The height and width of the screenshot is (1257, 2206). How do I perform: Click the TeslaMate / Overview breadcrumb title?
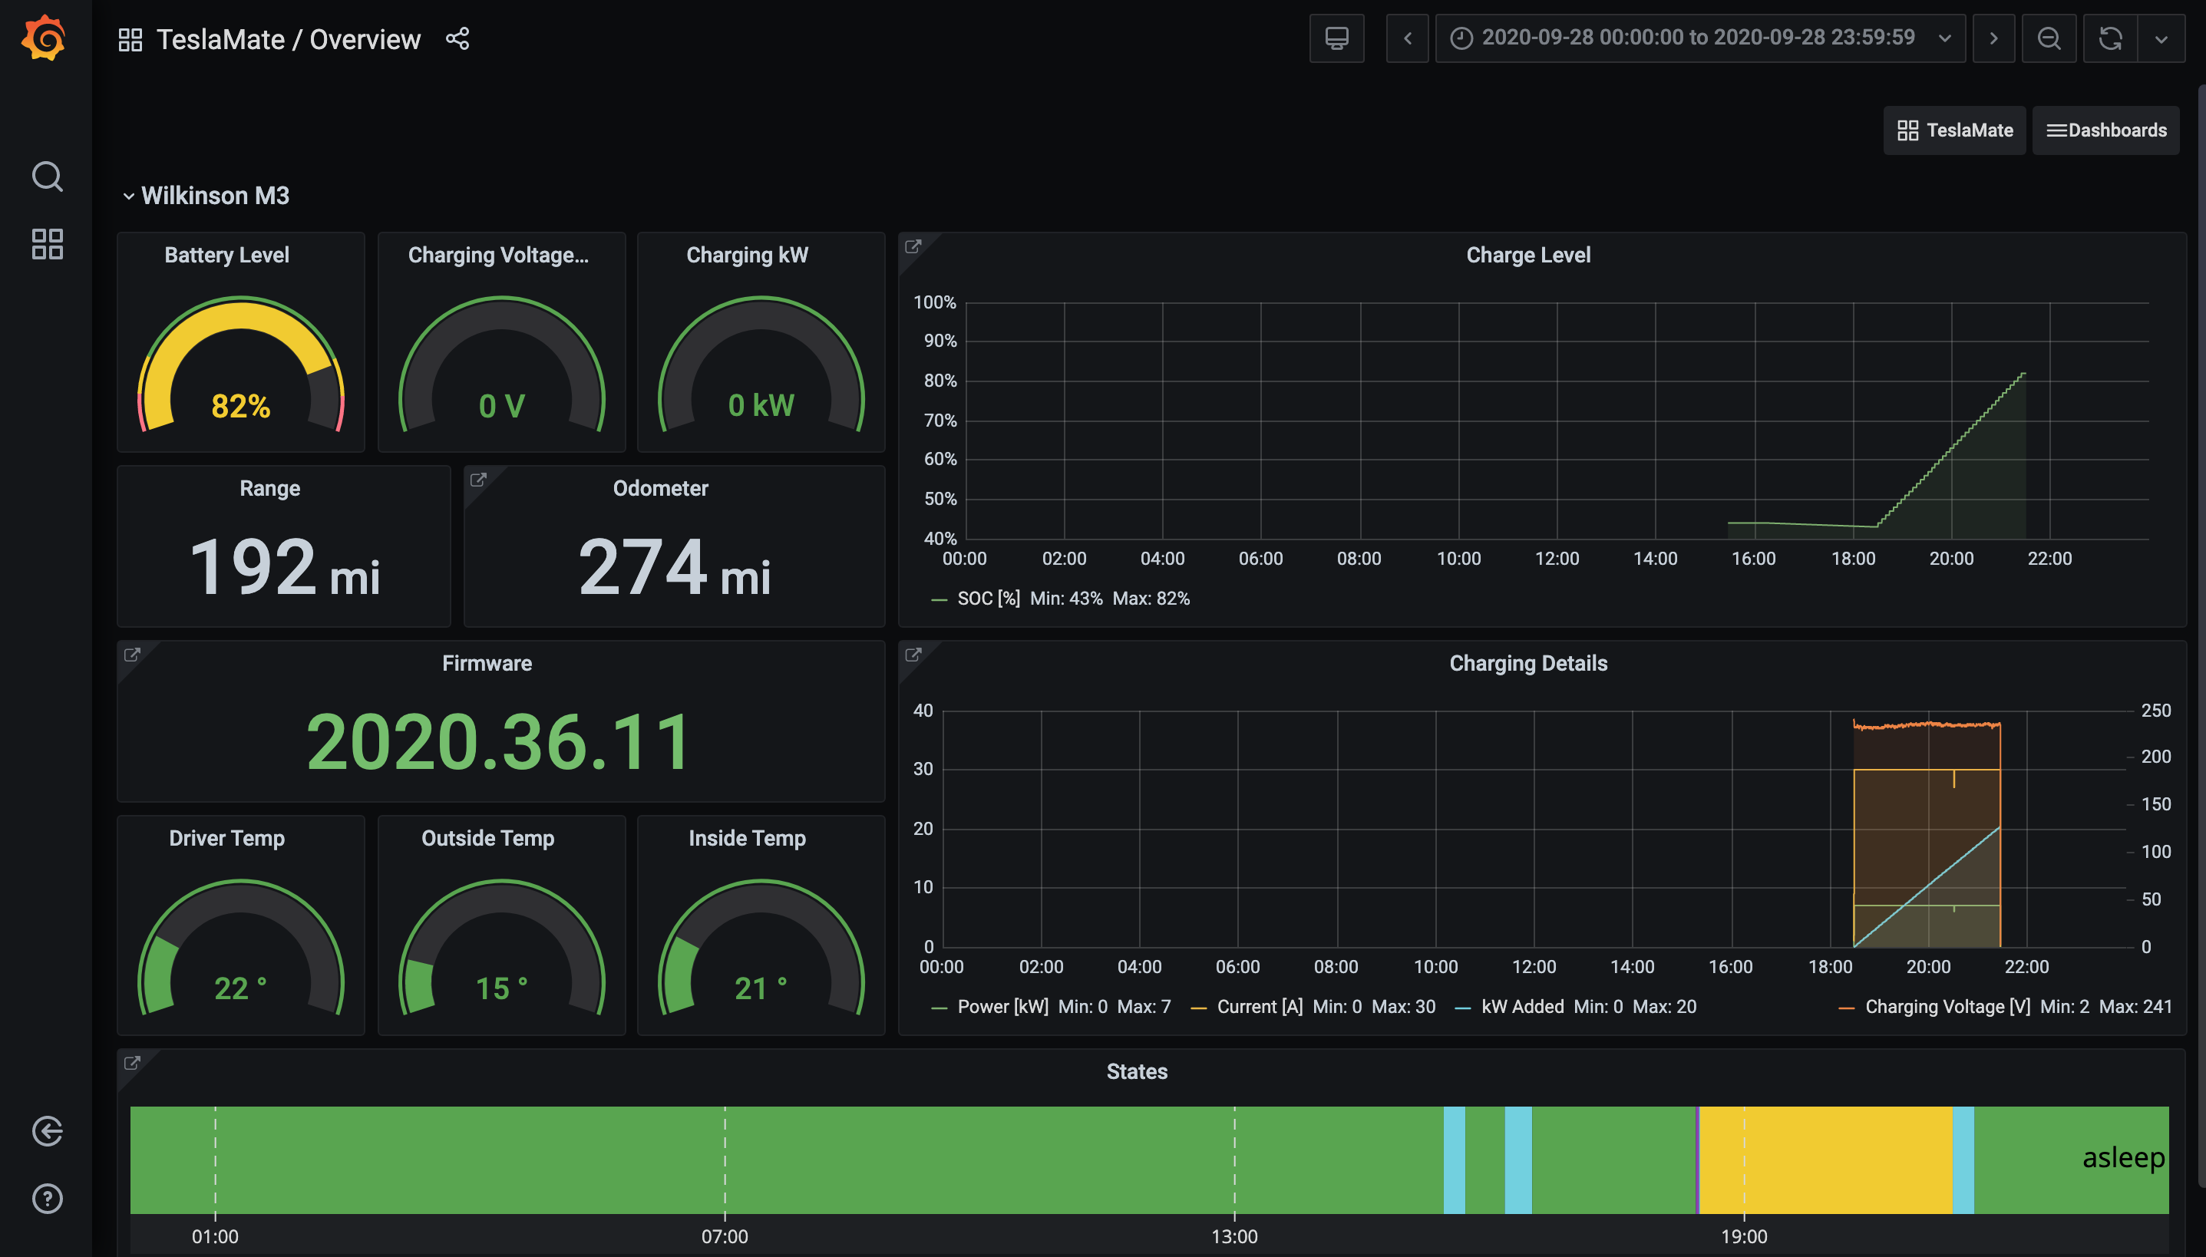click(x=289, y=40)
